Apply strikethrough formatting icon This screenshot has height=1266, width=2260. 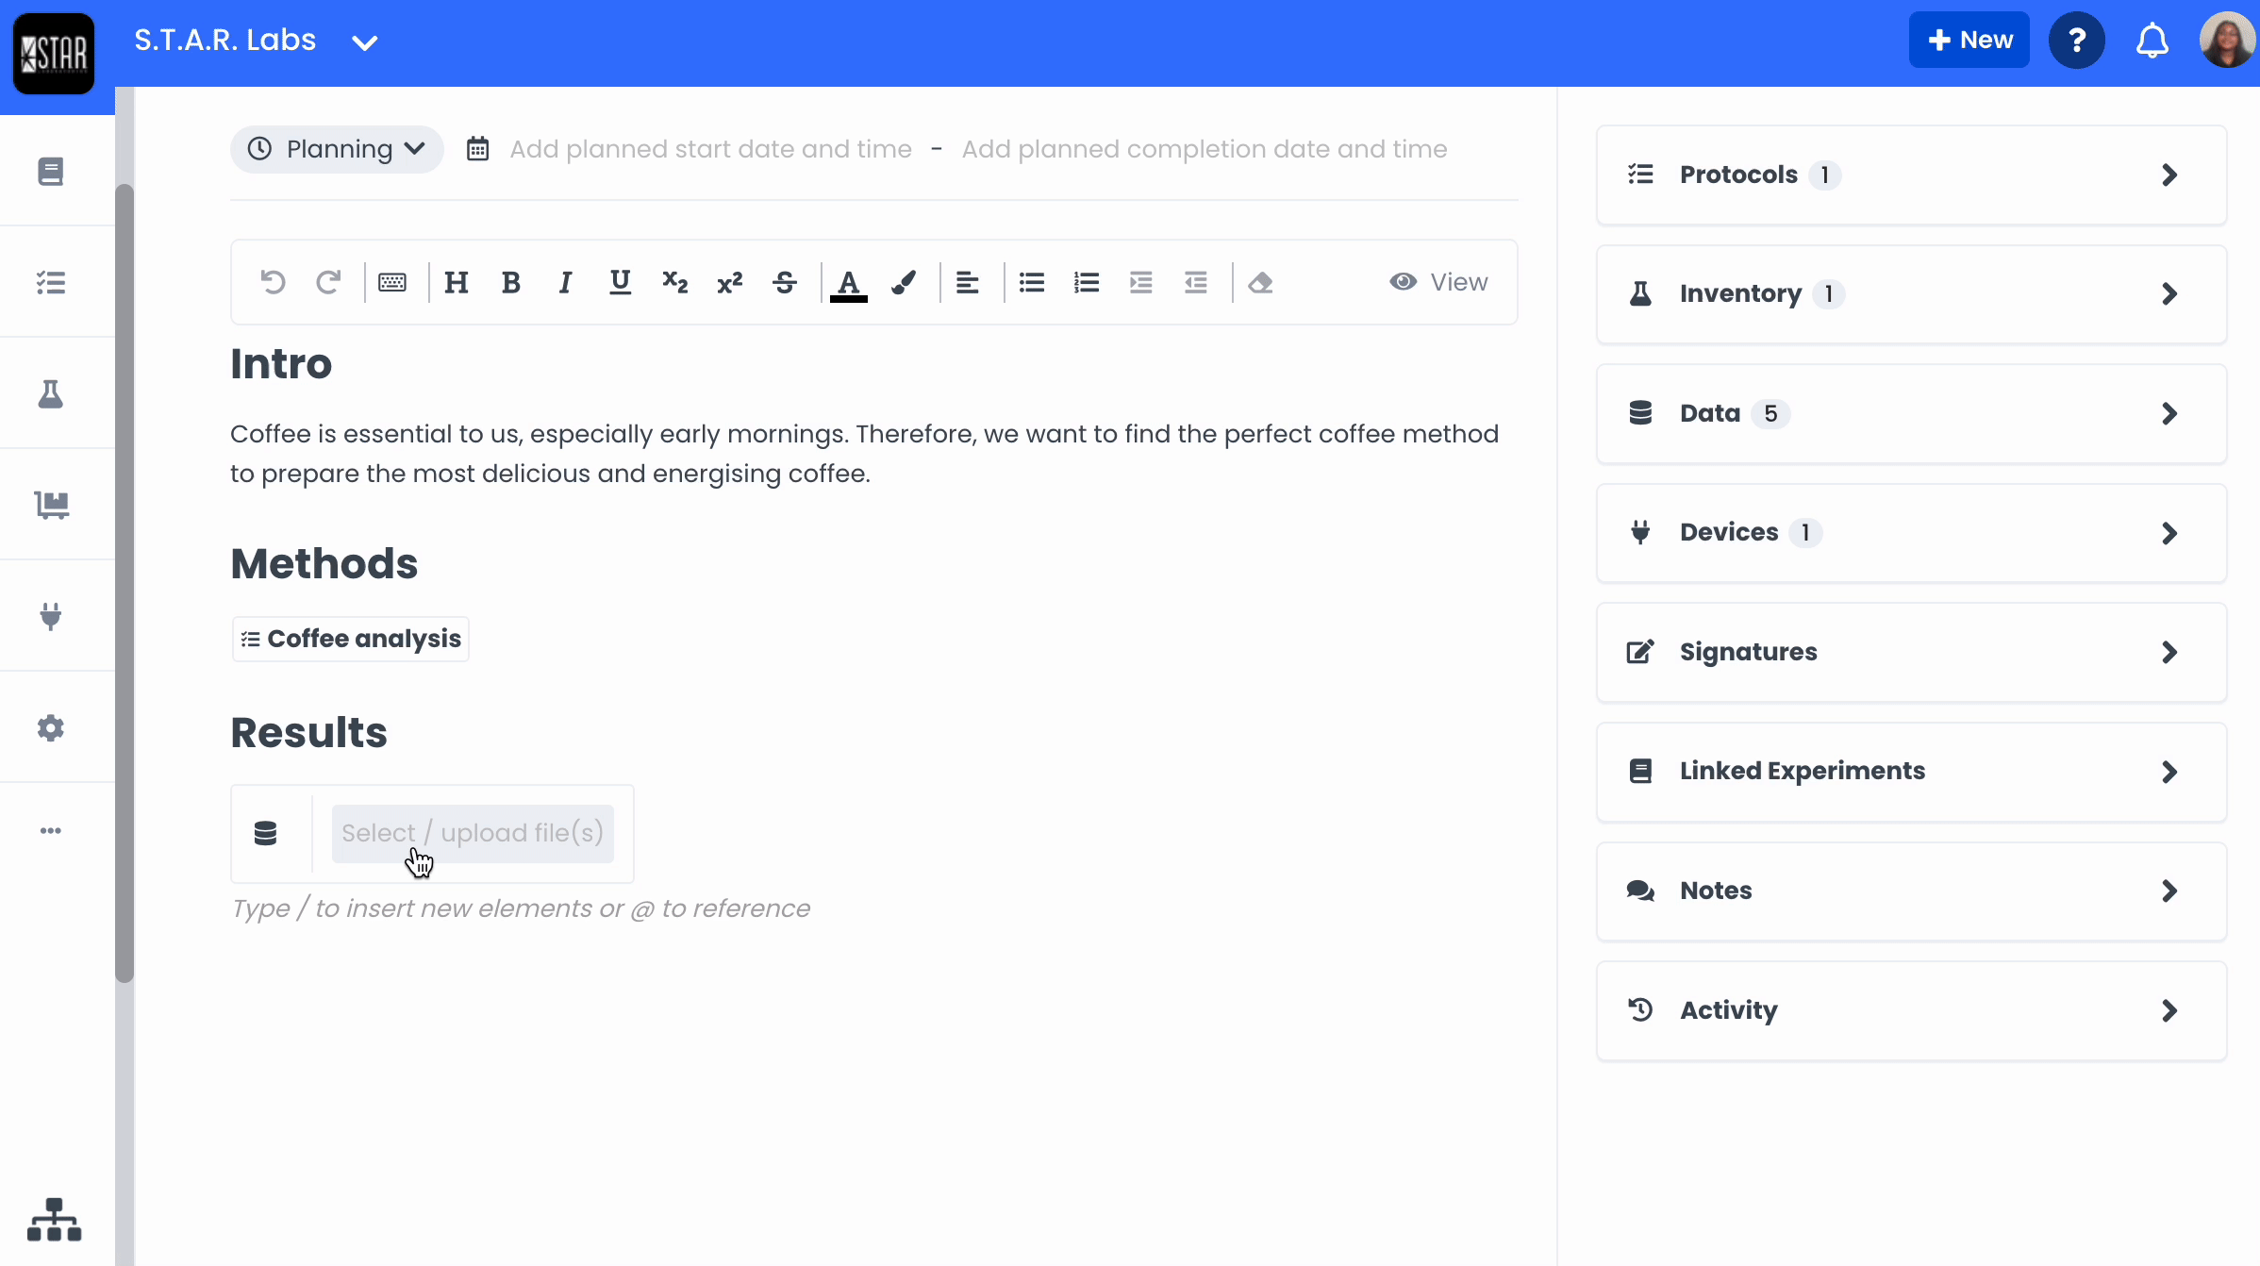pos(784,282)
